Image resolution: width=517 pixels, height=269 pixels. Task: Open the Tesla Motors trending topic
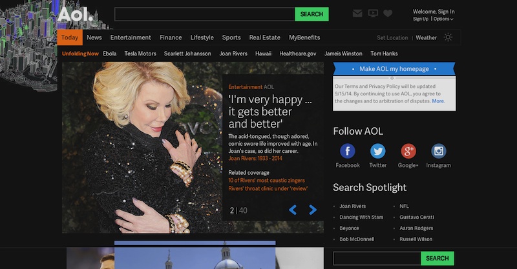[140, 54]
